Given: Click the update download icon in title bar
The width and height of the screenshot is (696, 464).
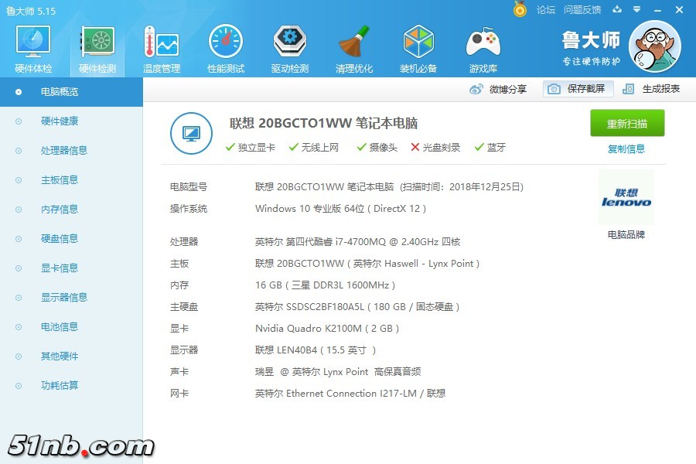Looking at the screenshot, I should pos(616,10).
